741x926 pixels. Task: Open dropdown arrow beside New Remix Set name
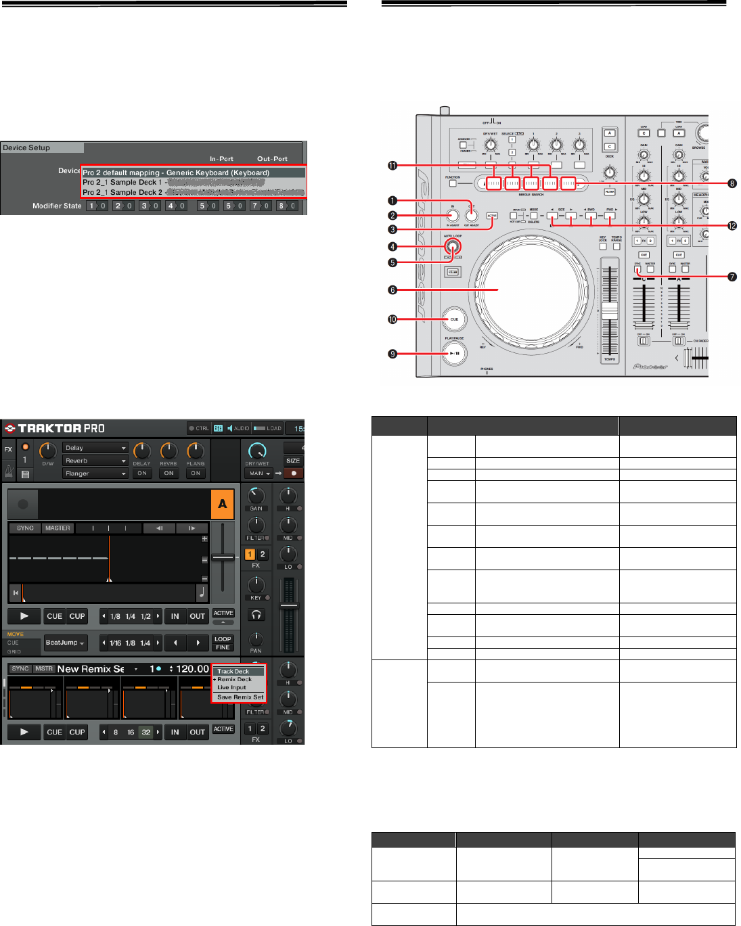coord(136,669)
